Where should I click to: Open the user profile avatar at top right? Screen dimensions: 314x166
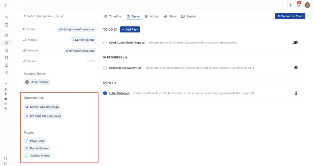pos(307,5)
